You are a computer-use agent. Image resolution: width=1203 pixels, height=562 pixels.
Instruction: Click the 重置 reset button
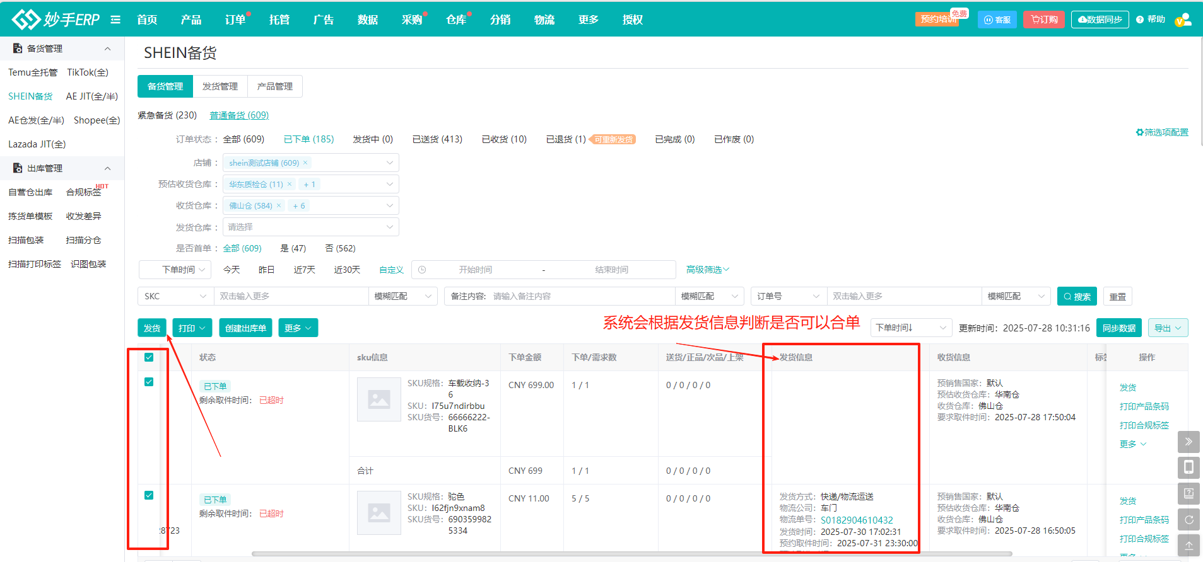point(1118,297)
